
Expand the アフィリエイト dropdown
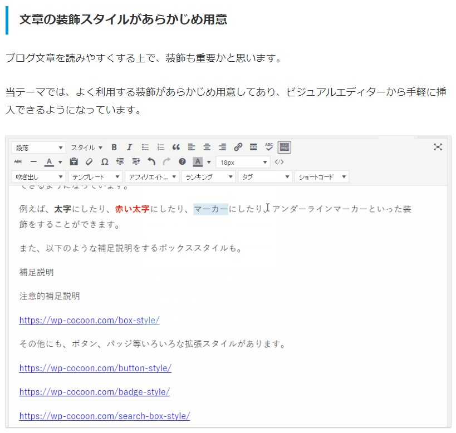(152, 176)
